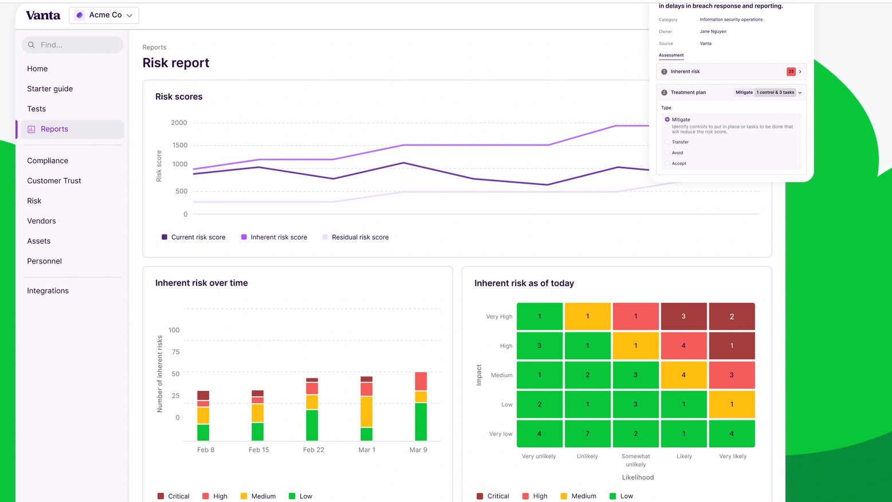Click the Feb 15 stacked bar
892x502 pixels.
(x=258, y=415)
